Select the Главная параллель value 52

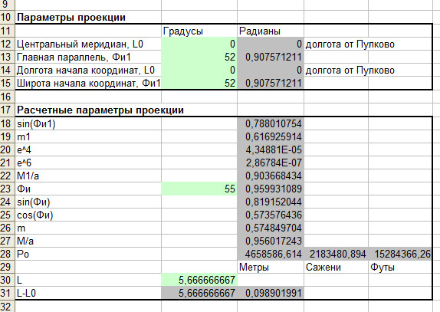coord(199,57)
